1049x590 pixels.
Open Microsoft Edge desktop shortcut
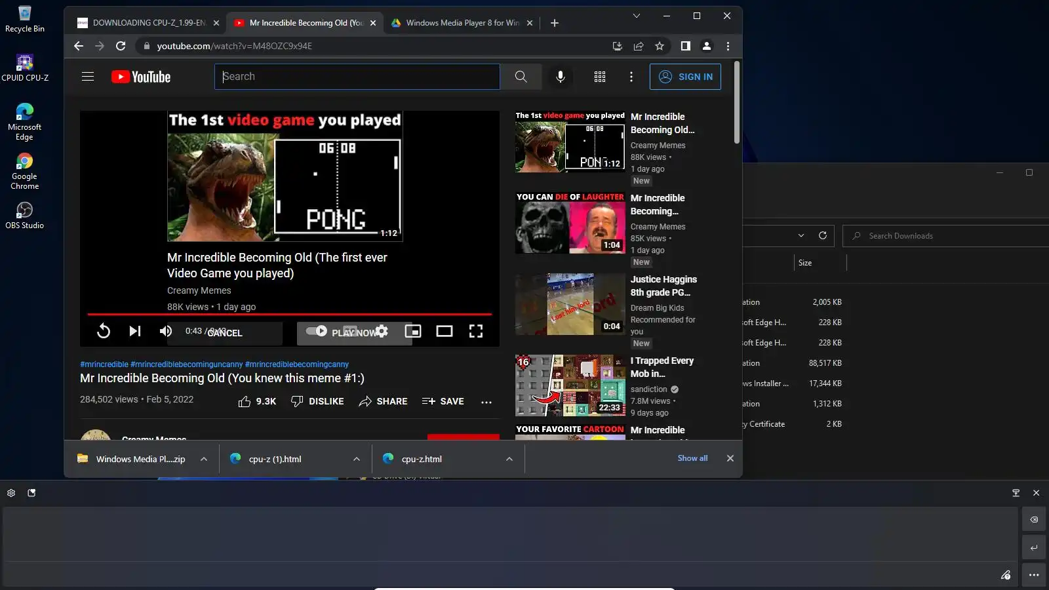pos(25,122)
